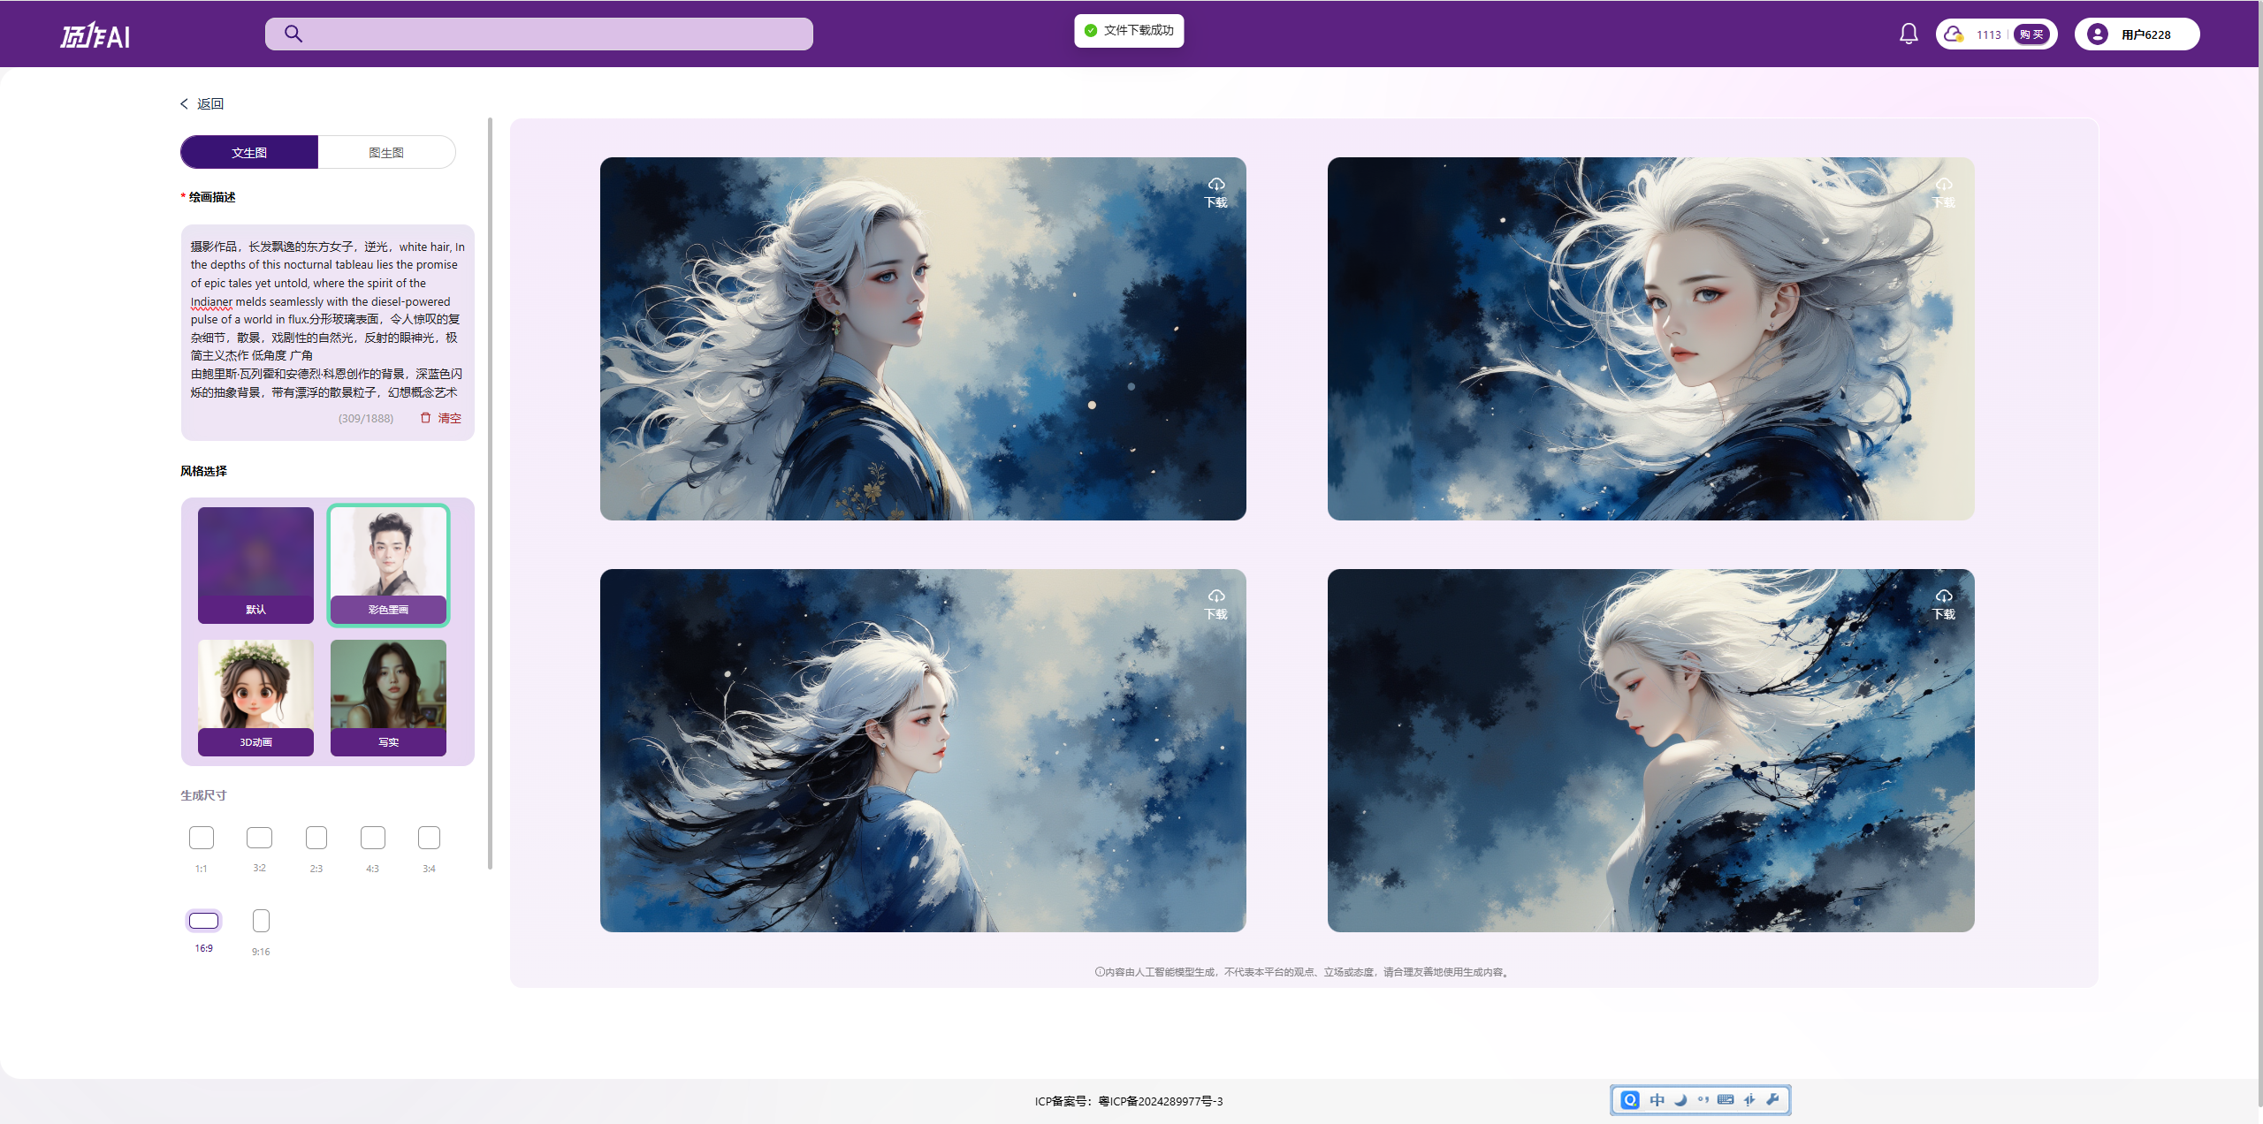This screenshot has width=2263, height=1124.
Task: Click the 清空 trash icon
Action: [425, 418]
